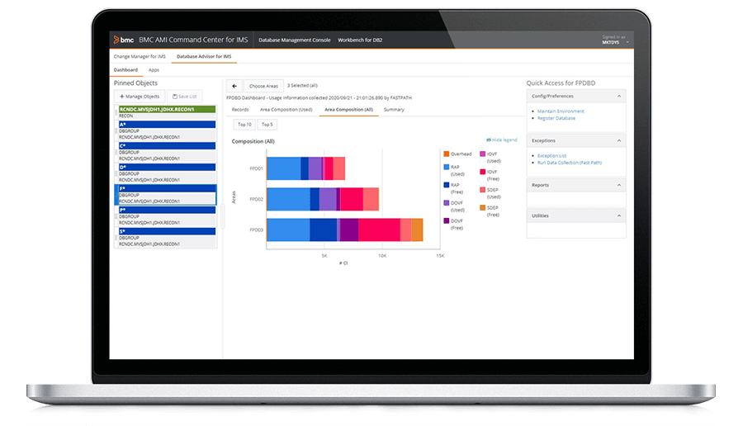Click the plus icon on Manage Objects
The width and height of the screenshot is (743, 426).
click(x=122, y=97)
